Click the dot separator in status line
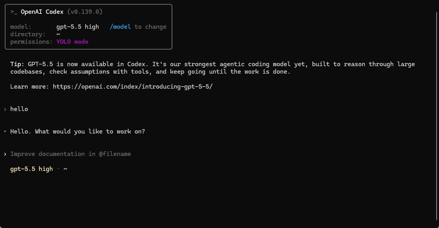 click(x=58, y=169)
